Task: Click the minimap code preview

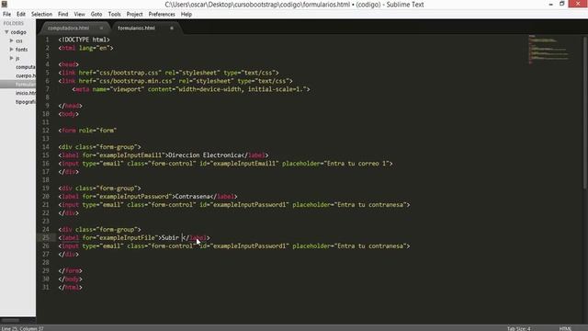Action: (548, 50)
